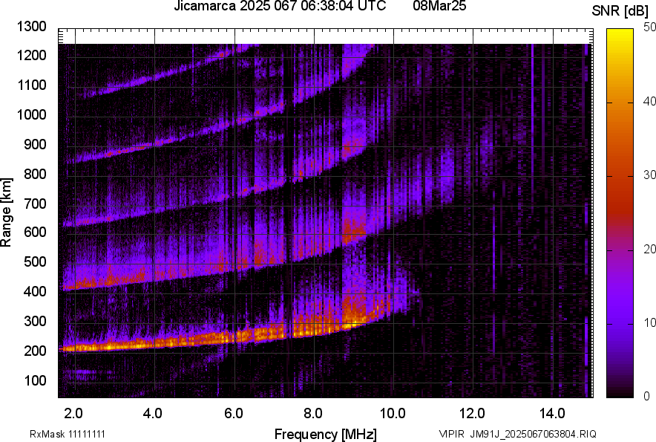Click the frequency tick label '2.0'
This screenshot has height=442, width=656.
click(x=73, y=414)
